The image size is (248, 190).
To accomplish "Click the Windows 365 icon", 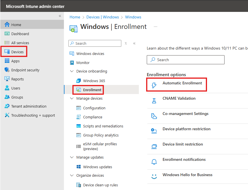I will [x=78, y=81].
